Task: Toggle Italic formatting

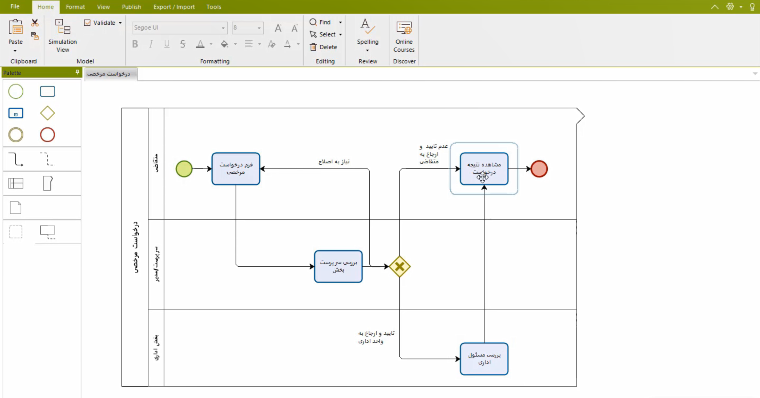Action: point(151,44)
